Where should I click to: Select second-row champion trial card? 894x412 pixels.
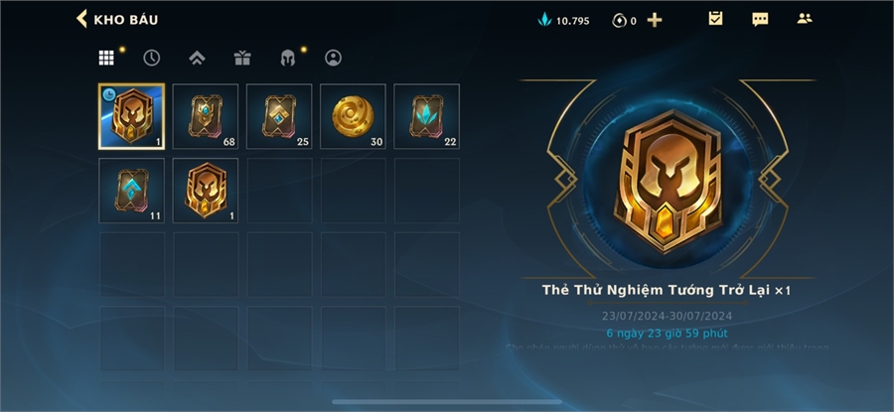pos(206,191)
